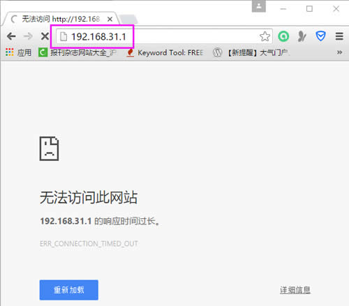Open the Chrome hamburger menu
Viewport: 349px width, 306px height.
[339, 36]
